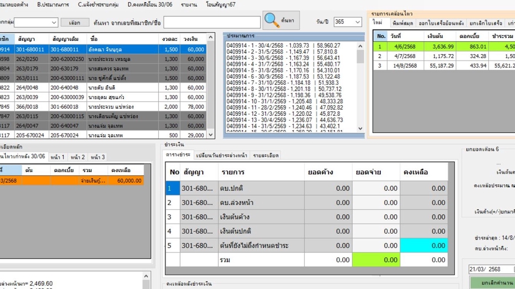
Task: Switch to the หน้า 2 tab
Action: tap(78, 157)
